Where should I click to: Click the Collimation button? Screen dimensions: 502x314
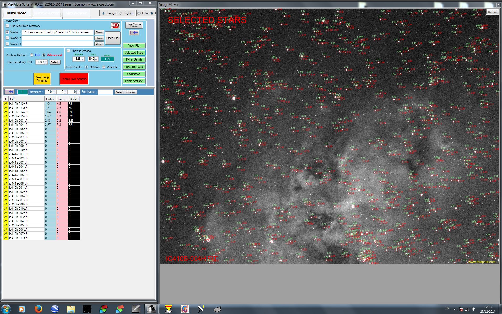pos(134,74)
